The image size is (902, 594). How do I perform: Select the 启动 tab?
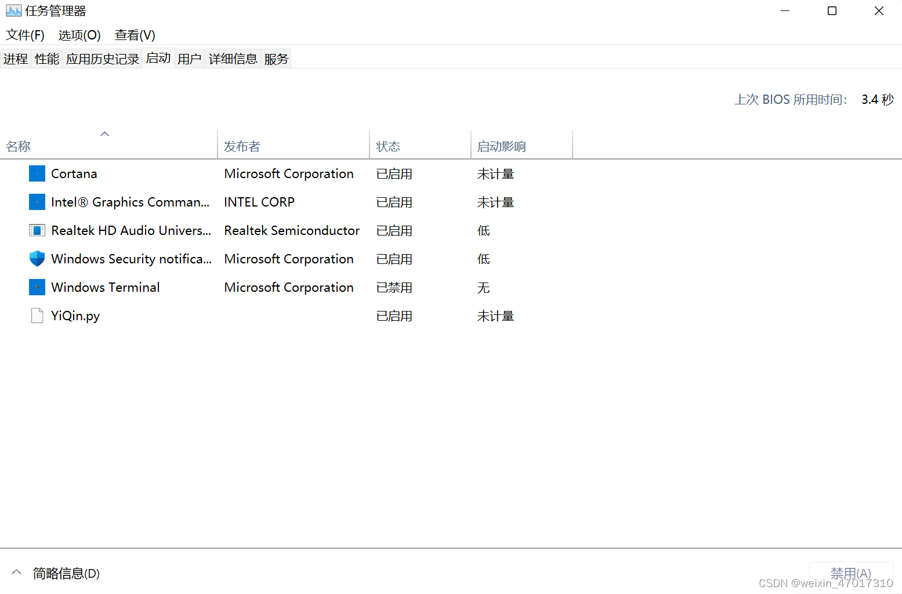click(x=158, y=58)
